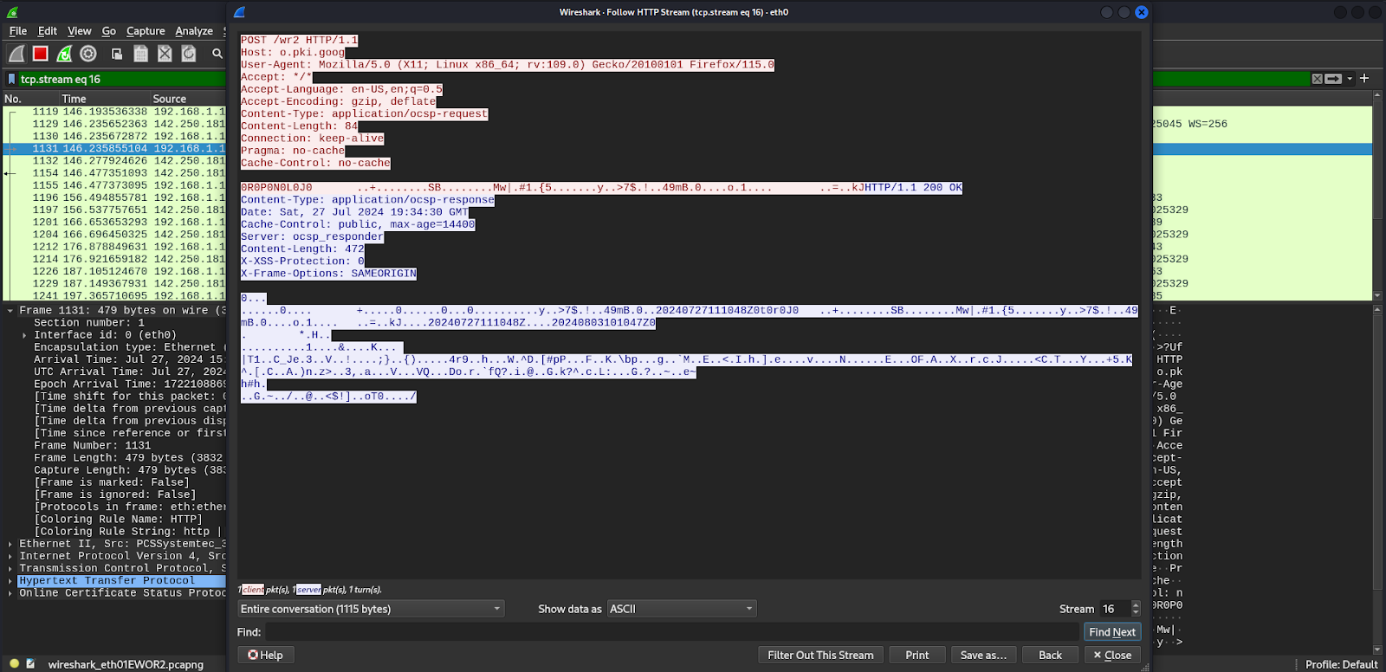Screen dimensions: 1386x672
Task: Click the Wireshark fin icon in main titlebar
Action: 12,12
